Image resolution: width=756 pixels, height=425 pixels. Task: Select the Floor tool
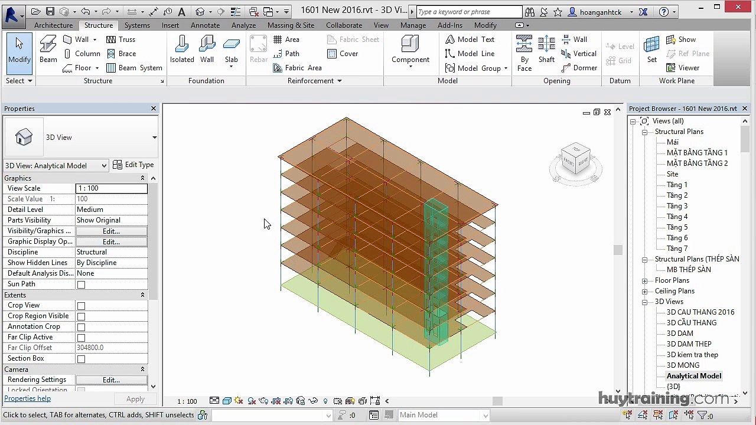click(x=81, y=68)
